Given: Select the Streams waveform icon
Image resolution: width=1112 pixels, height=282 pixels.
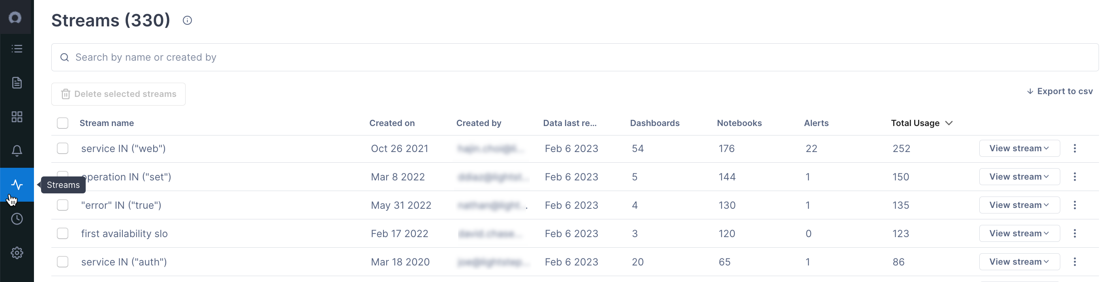Looking at the screenshot, I should (x=17, y=185).
